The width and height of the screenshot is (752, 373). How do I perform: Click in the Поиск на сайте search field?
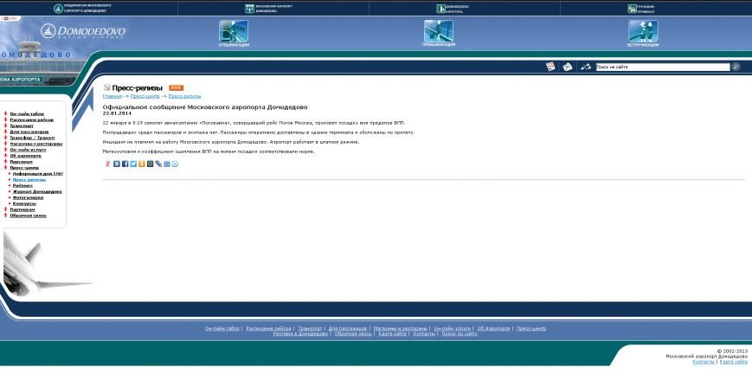pyautogui.click(x=662, y=68)
